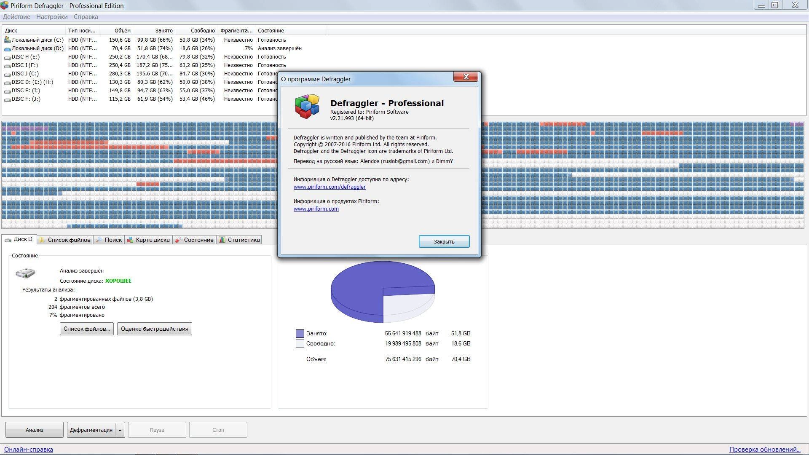The width and height of the screenshot is (809, 455).
Task: Open the Карта диска tab
Action: coord(148,240)
